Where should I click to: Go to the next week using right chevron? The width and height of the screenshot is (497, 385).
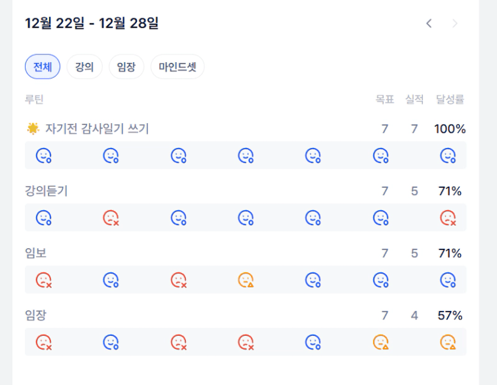point(455,24)
